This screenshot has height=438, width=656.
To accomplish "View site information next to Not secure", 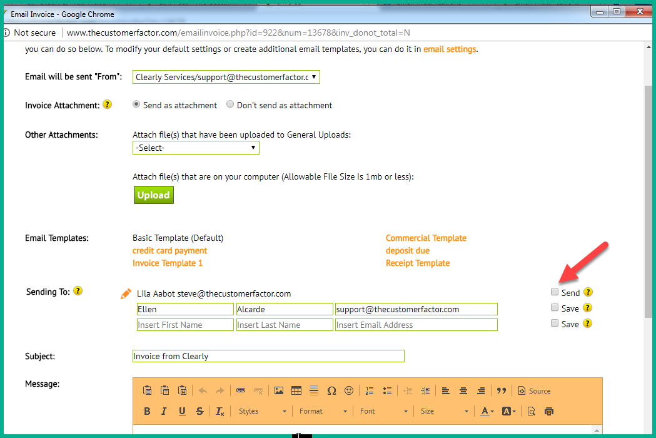I will (x=6, y=33).
